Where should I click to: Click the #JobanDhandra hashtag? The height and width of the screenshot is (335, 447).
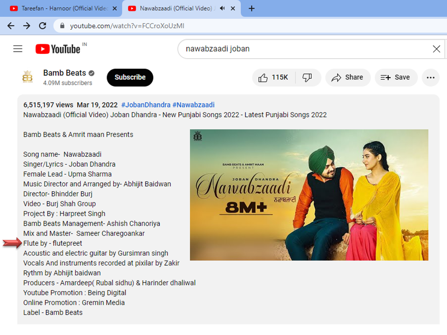(x=145, y=105)
